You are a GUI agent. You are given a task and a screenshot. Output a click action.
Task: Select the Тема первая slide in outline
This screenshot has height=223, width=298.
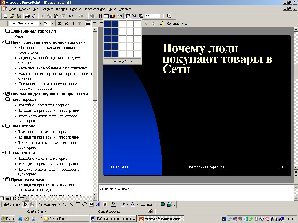coord(23,100)
